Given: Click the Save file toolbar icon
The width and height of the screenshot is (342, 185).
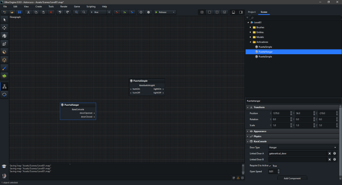Looking at the screenshot, I should [19, 12].
